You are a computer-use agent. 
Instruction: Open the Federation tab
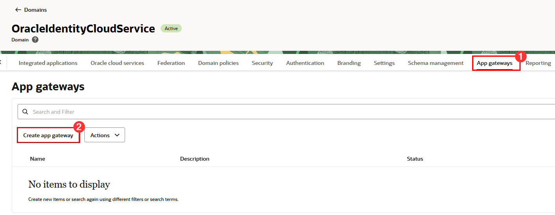click(x=171, y=63)
